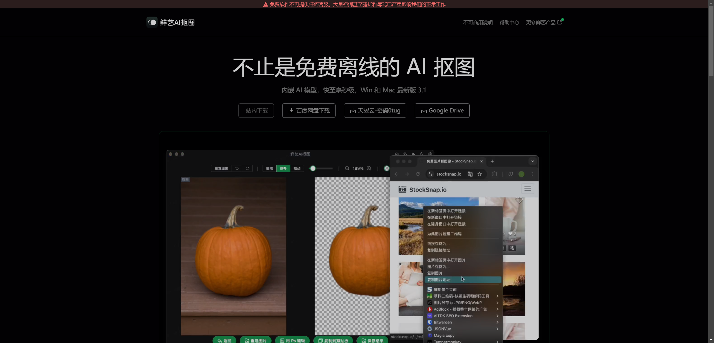Expand the AdBlock extension submenu
Image resolution: width=714 pixels, height=343 pixels.
pos(497,309)
